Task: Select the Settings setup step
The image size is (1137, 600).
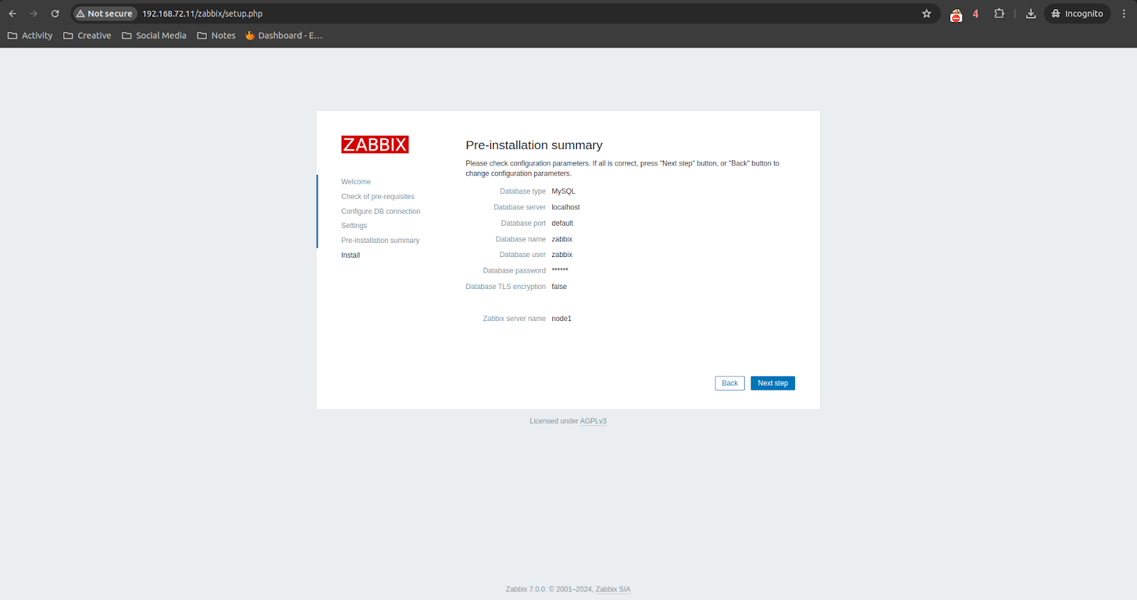Action: coord(354,226)
